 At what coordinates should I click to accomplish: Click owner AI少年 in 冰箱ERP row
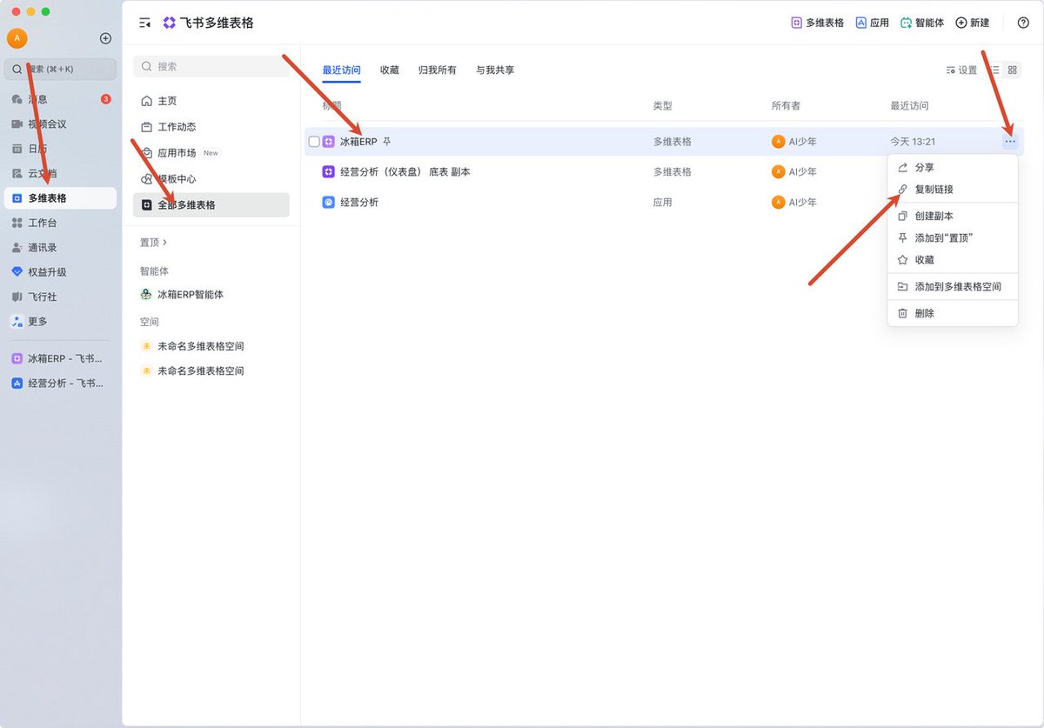[x=794, y=142]
